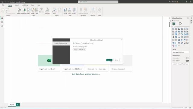Screen dimensions: 193x109
Task: Click the Search box in title bar
Action: tap(98, 2)
